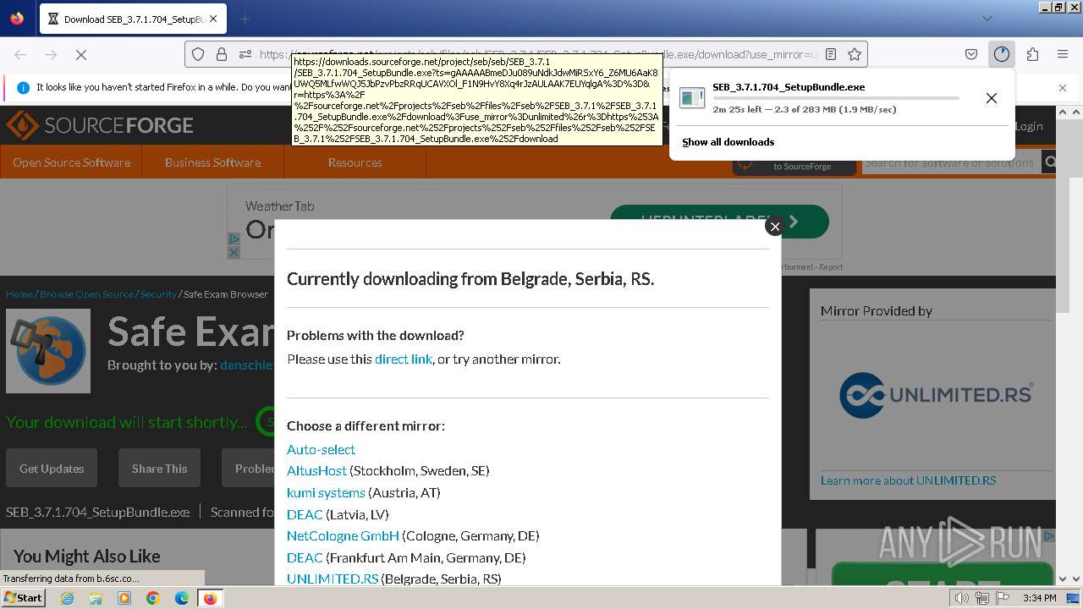
Task: Open Internet Explorer from taskbar
Action: coord(68,598)
